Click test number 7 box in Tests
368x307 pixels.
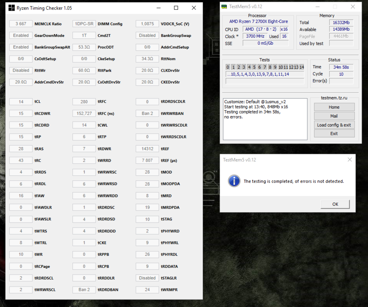265,67
